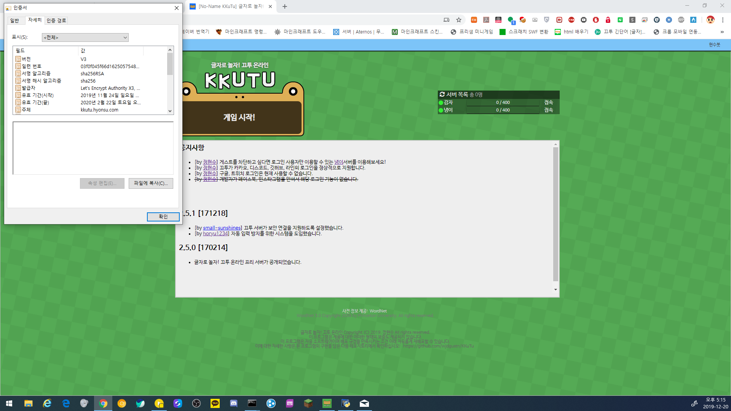This screenshot has height=411, width=731.
Task: Toggle the bookmark star for this page
Action: coord(458,20)
